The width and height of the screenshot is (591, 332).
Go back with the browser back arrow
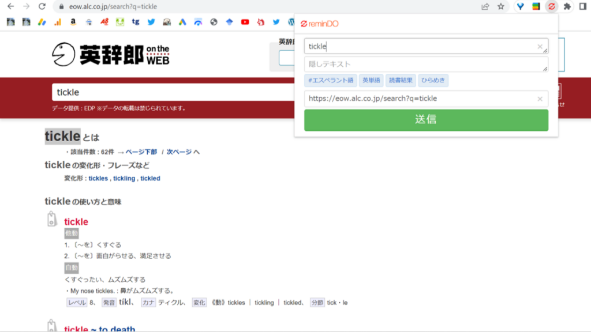[x=10, y=6]
